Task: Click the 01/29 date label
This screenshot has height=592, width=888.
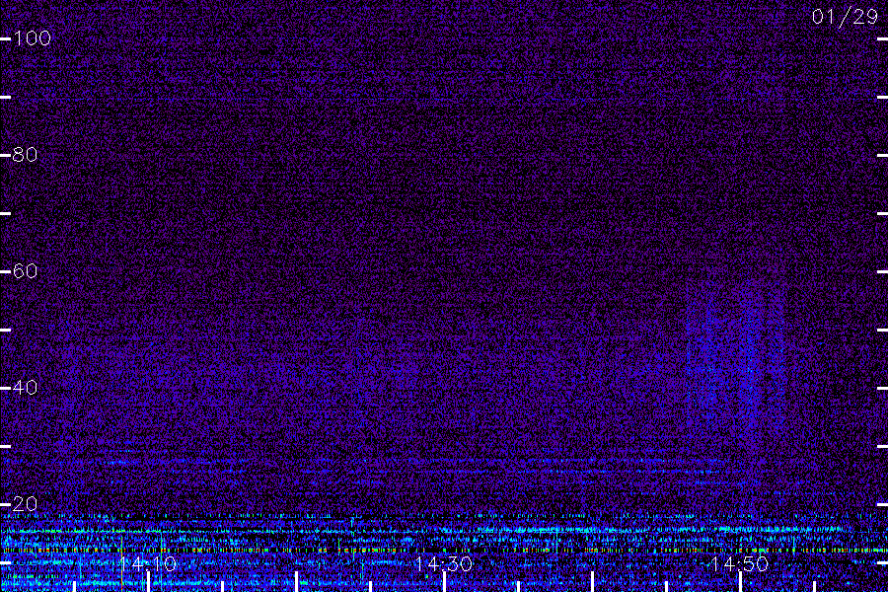Action: (845, 17)
